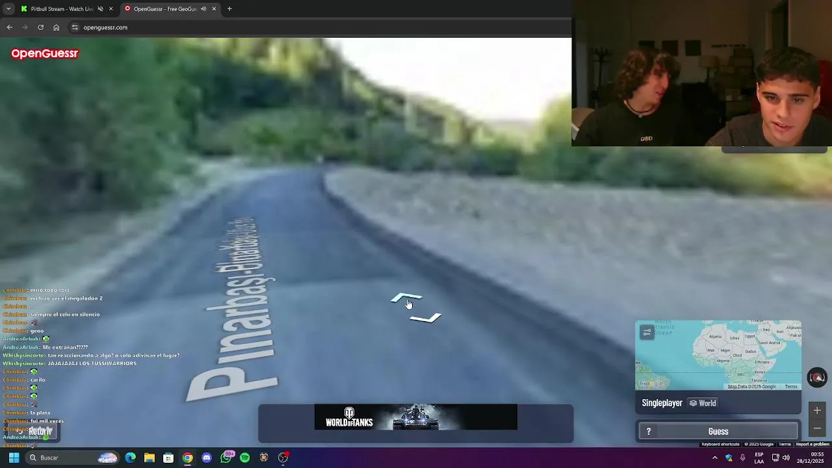Open the Keyboard shortcuts link
This screenshot has height=468, width=832.
720,445
